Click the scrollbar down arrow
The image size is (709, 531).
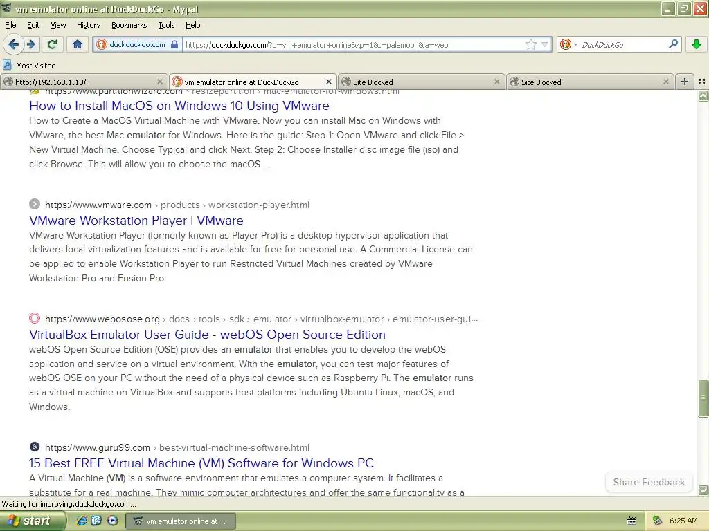703,490
